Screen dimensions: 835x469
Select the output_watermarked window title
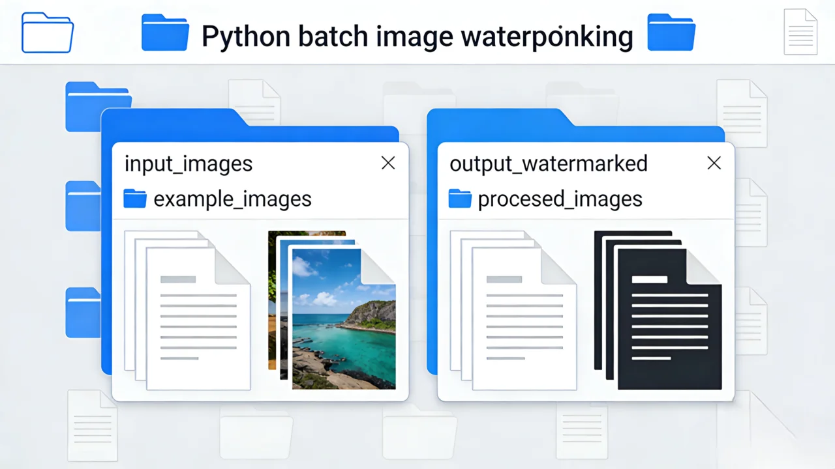pyautogui.click(x=549, y=163)
